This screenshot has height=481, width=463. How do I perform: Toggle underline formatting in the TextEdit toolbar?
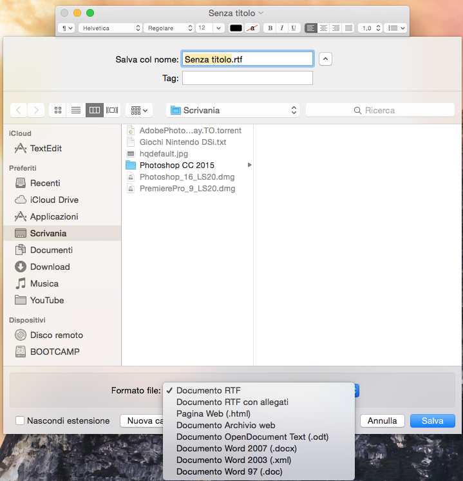pos(294,28)
